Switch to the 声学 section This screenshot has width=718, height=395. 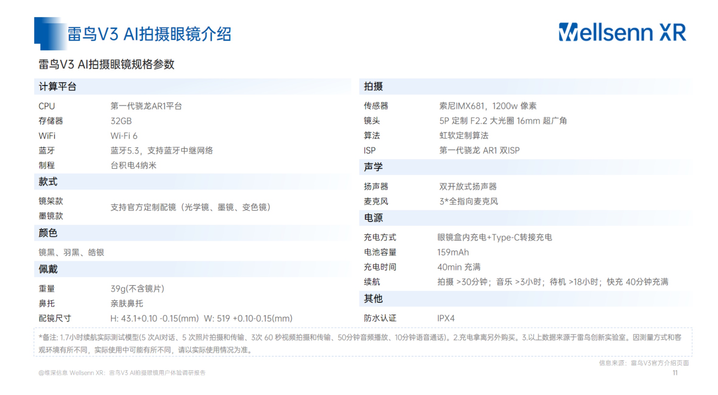(373, 166)
